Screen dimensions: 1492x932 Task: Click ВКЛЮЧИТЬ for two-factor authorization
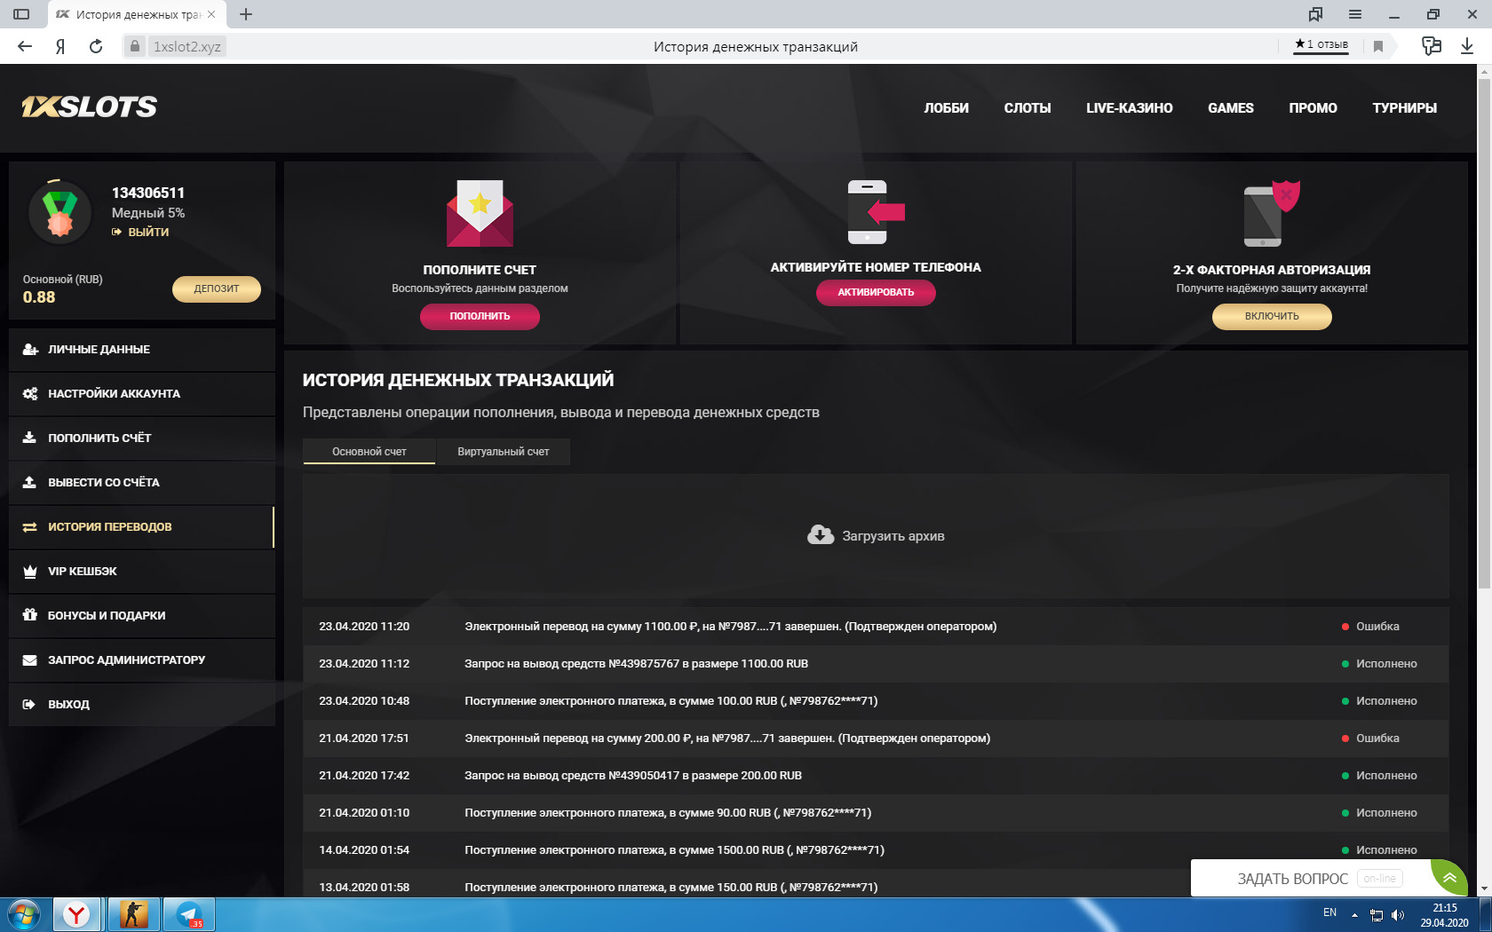coord(1271,317)
